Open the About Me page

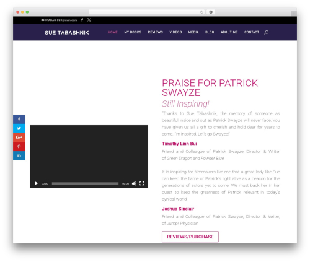pos(229,32)
